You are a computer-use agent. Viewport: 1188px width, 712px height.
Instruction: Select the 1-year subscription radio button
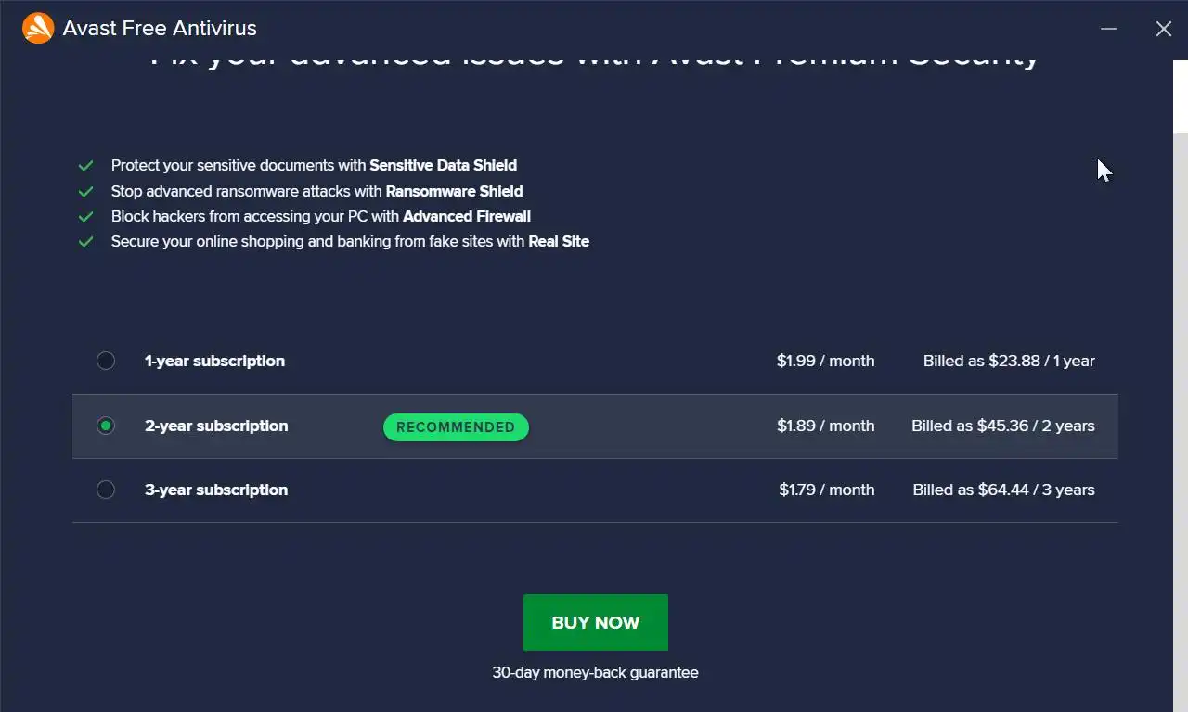coord(106,361)
